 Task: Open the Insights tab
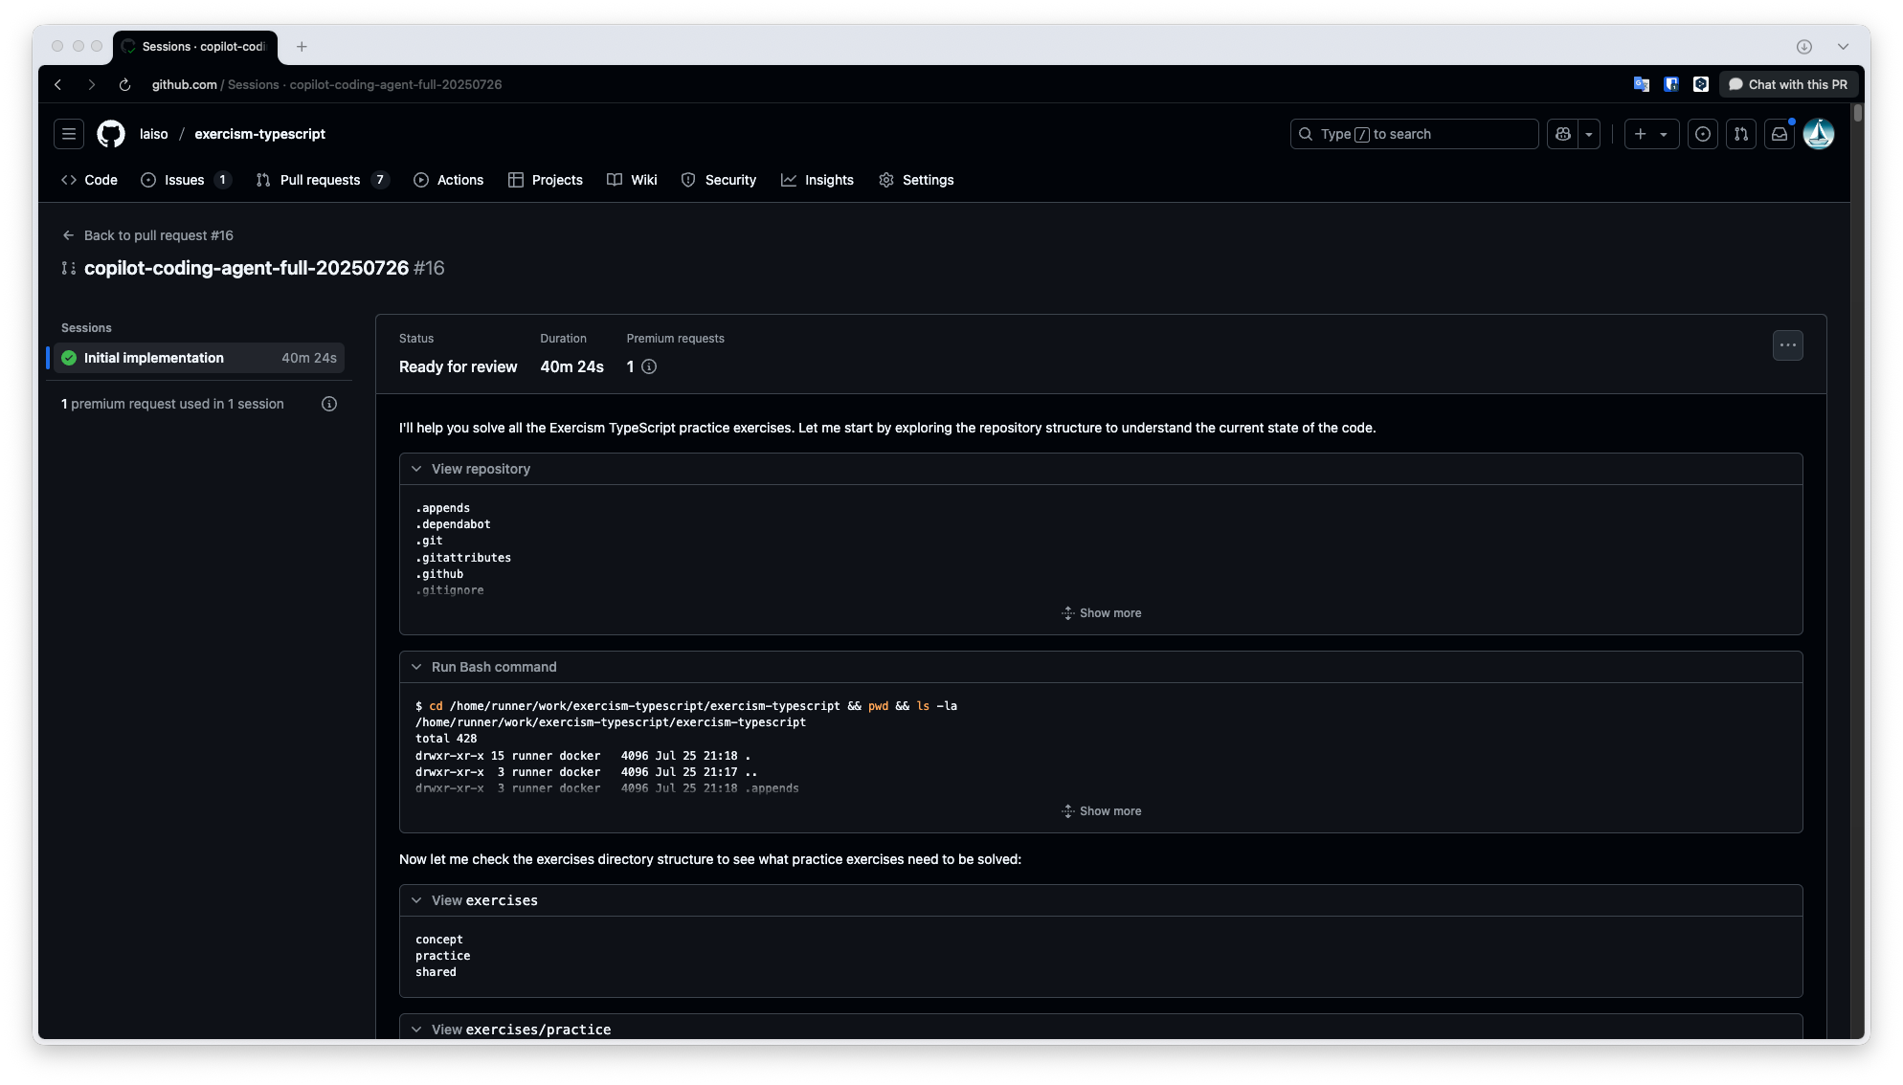coord(817,180)
